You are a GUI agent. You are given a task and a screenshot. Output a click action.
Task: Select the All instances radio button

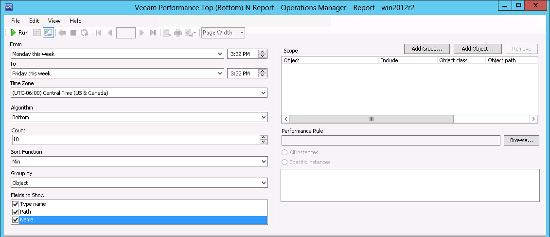[x=285, y=152]
